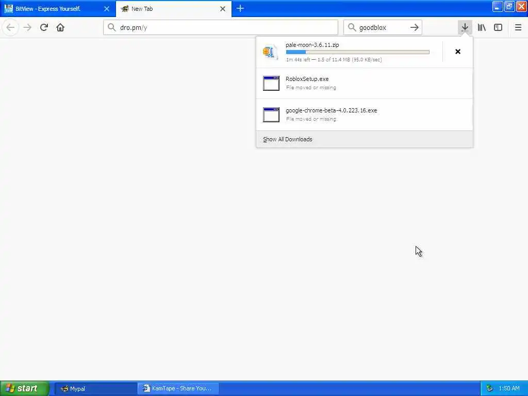Click the address bar showing dro.pm/y
The width and height of the screenshot is (528, 396).
(x=221, y=27)
